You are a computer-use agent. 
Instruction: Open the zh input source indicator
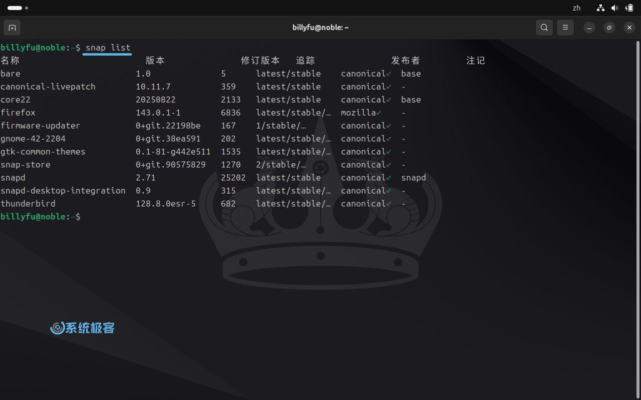576,8
